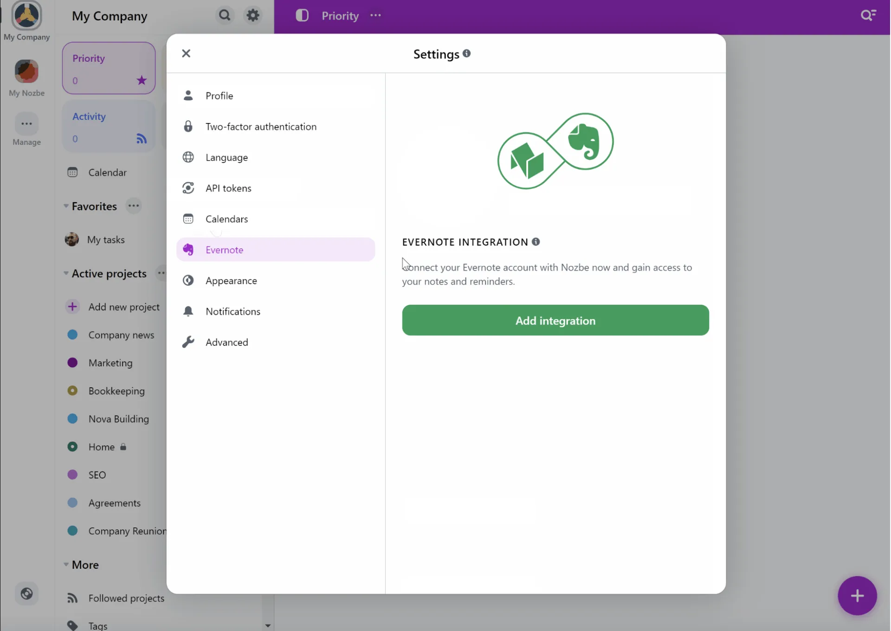Image resolution: width=891 pixels, height=631 pixels.
Task: Close the Settings dialog
Action: [186, 53]
